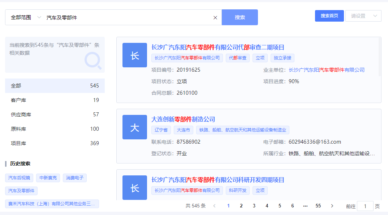The width and height of the screenshot is (388, 215).
Task: Click the scrollbar of the results list
Action: click(x=380, y=57)
